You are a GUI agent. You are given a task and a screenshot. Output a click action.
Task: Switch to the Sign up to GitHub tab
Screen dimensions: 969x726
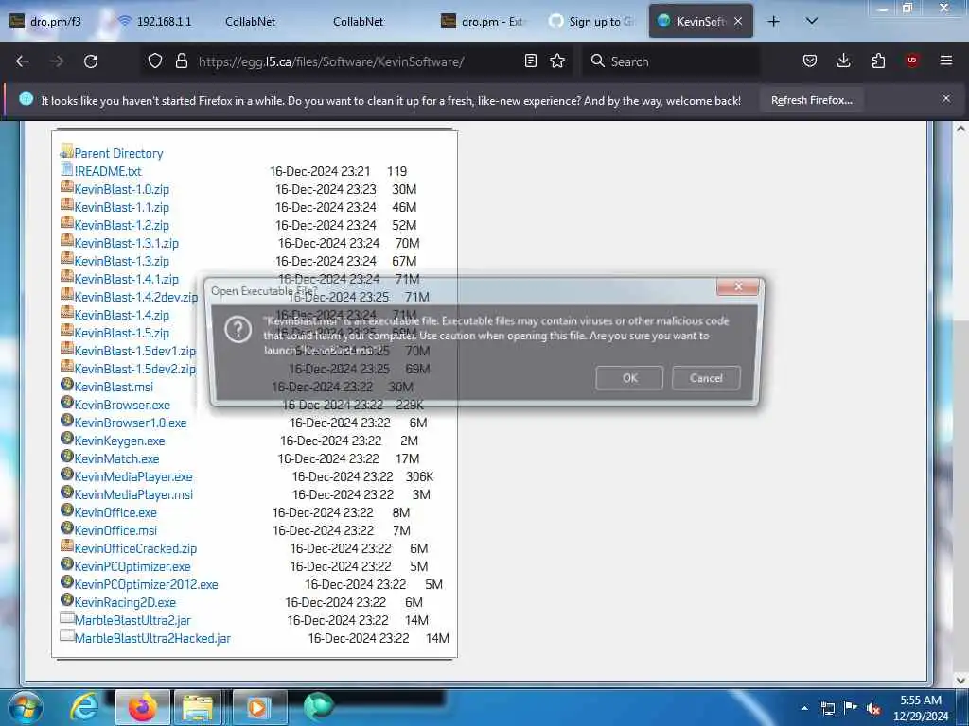(593, 22)
